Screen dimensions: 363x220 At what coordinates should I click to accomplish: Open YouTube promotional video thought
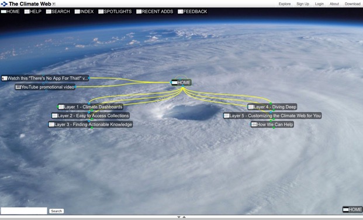[45, 87]
